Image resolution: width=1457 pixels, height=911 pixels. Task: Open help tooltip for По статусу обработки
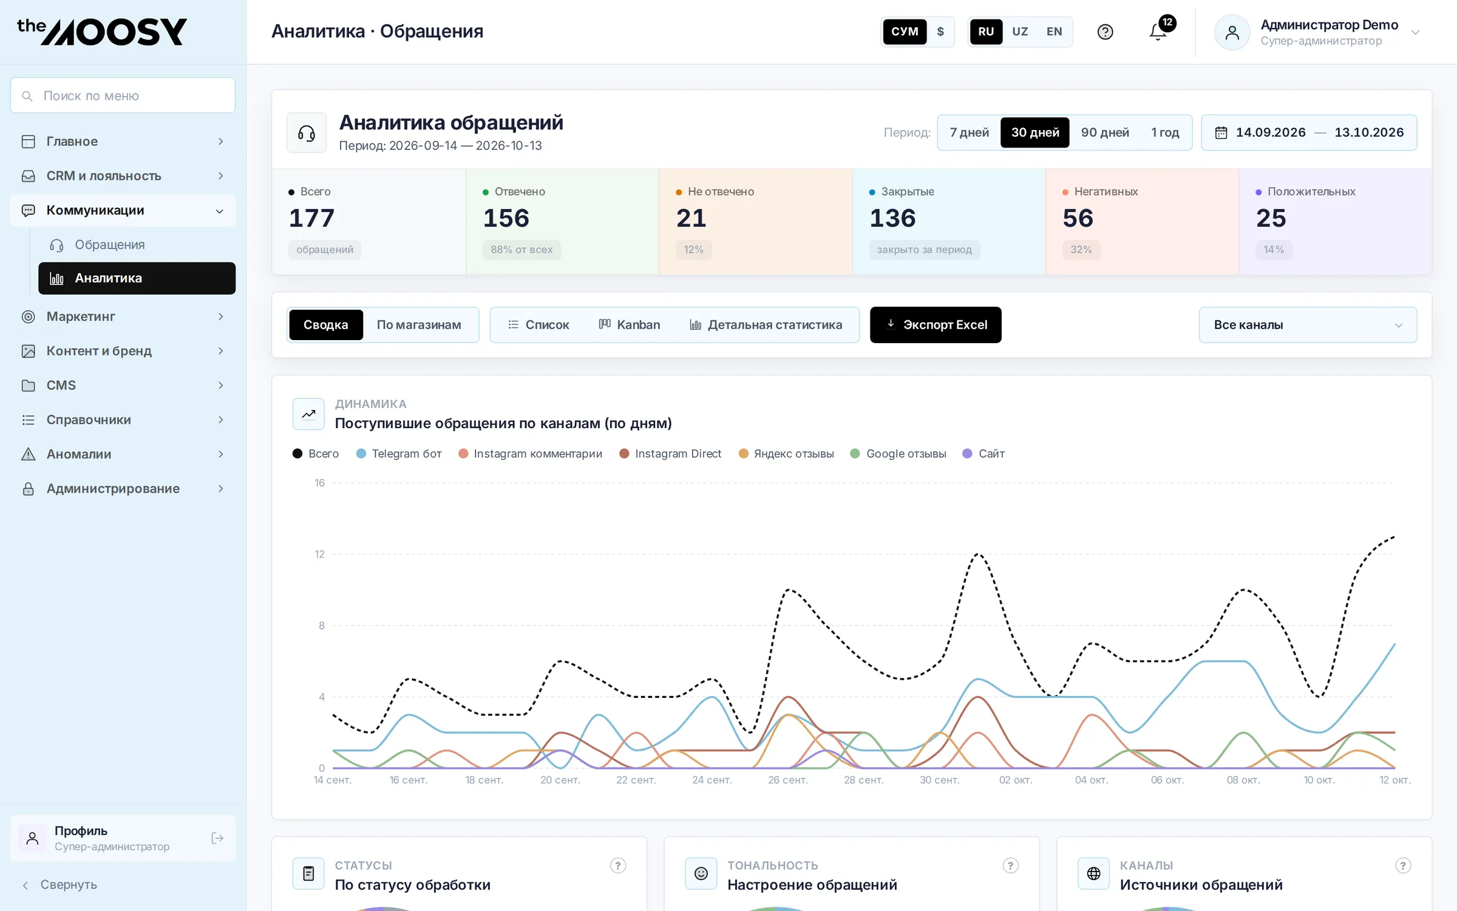click(x=617, y=865)
